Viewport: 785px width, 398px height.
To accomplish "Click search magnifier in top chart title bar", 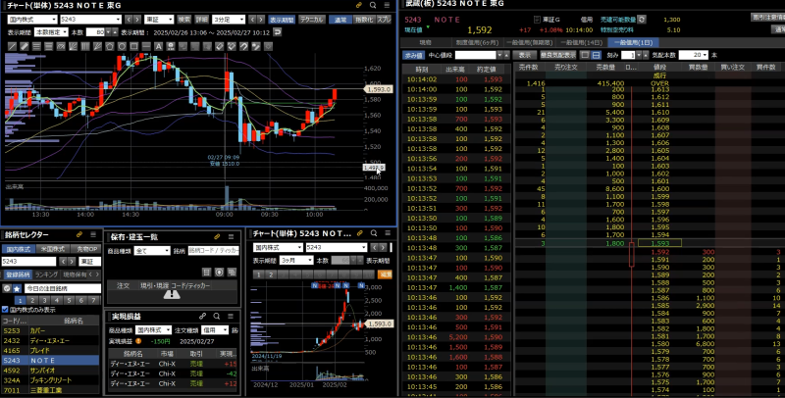I will pyautogui.click(x=373, y=5).
